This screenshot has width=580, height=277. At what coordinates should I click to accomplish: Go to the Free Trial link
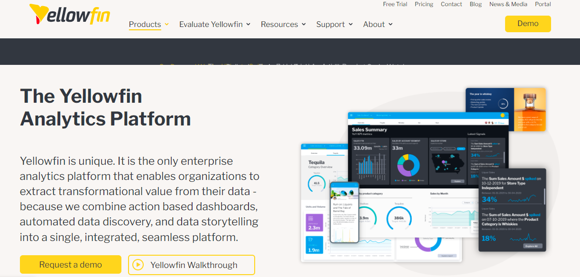point(395,4)
